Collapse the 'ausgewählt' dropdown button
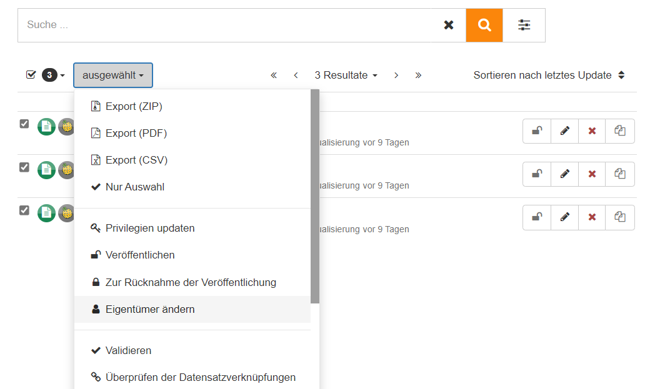 pyautogui.click(x=112, y=75)
